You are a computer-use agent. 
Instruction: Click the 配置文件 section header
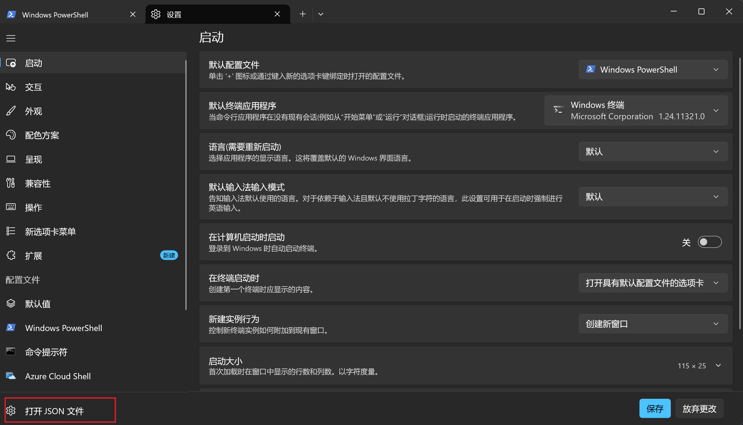click(23, 280)
